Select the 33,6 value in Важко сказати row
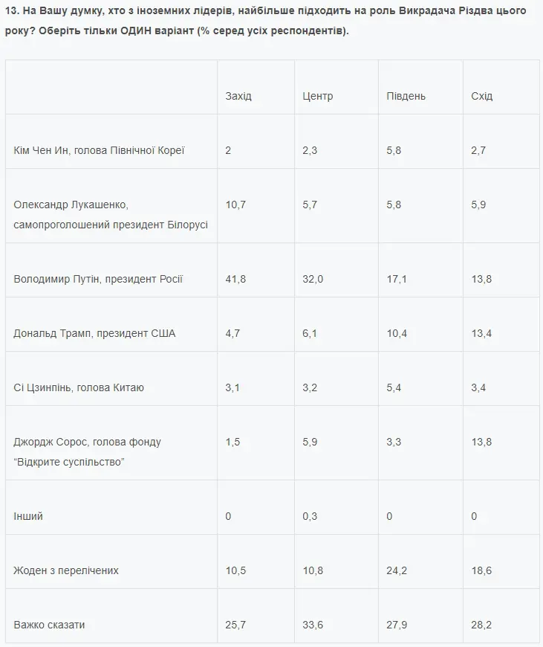The image size is (543, 647). 313,625
